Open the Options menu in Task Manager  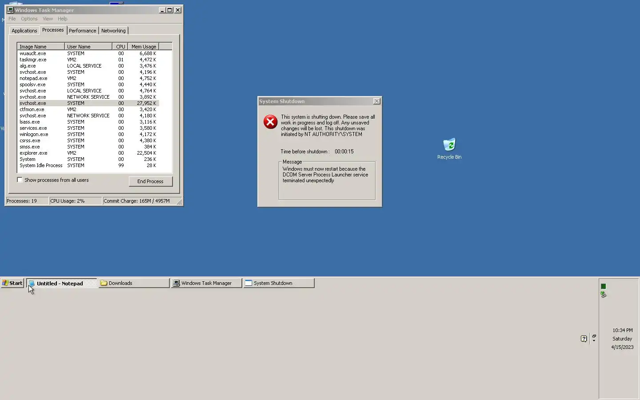point(29,19)
